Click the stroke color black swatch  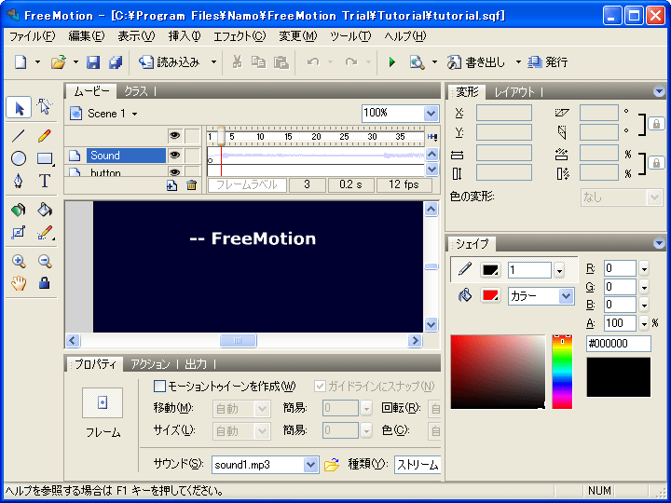pyautogui.click(x=490, y=270)
